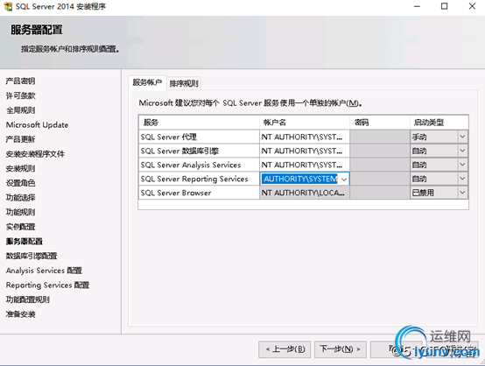This screenshot has height=366, width=485.
Task: Click 安装规则 step in sidebar
Action: click(20, 168)
